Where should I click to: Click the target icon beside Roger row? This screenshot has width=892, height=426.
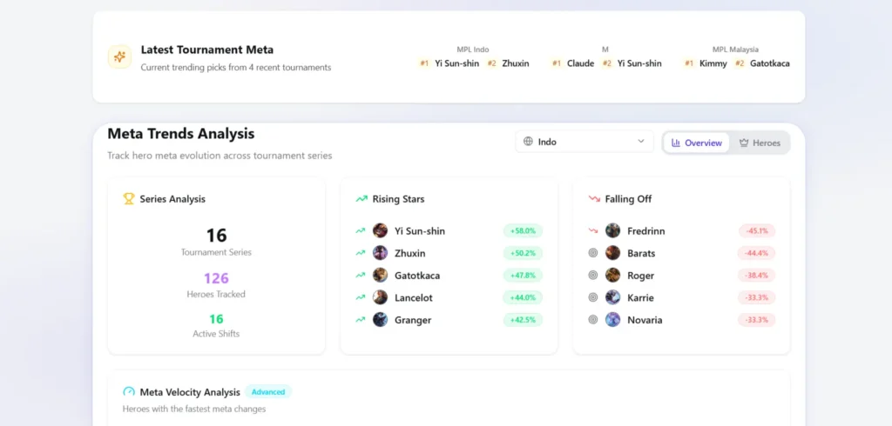tap(592, 275)
